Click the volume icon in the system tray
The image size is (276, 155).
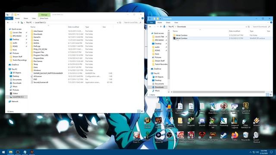point(257,152)
